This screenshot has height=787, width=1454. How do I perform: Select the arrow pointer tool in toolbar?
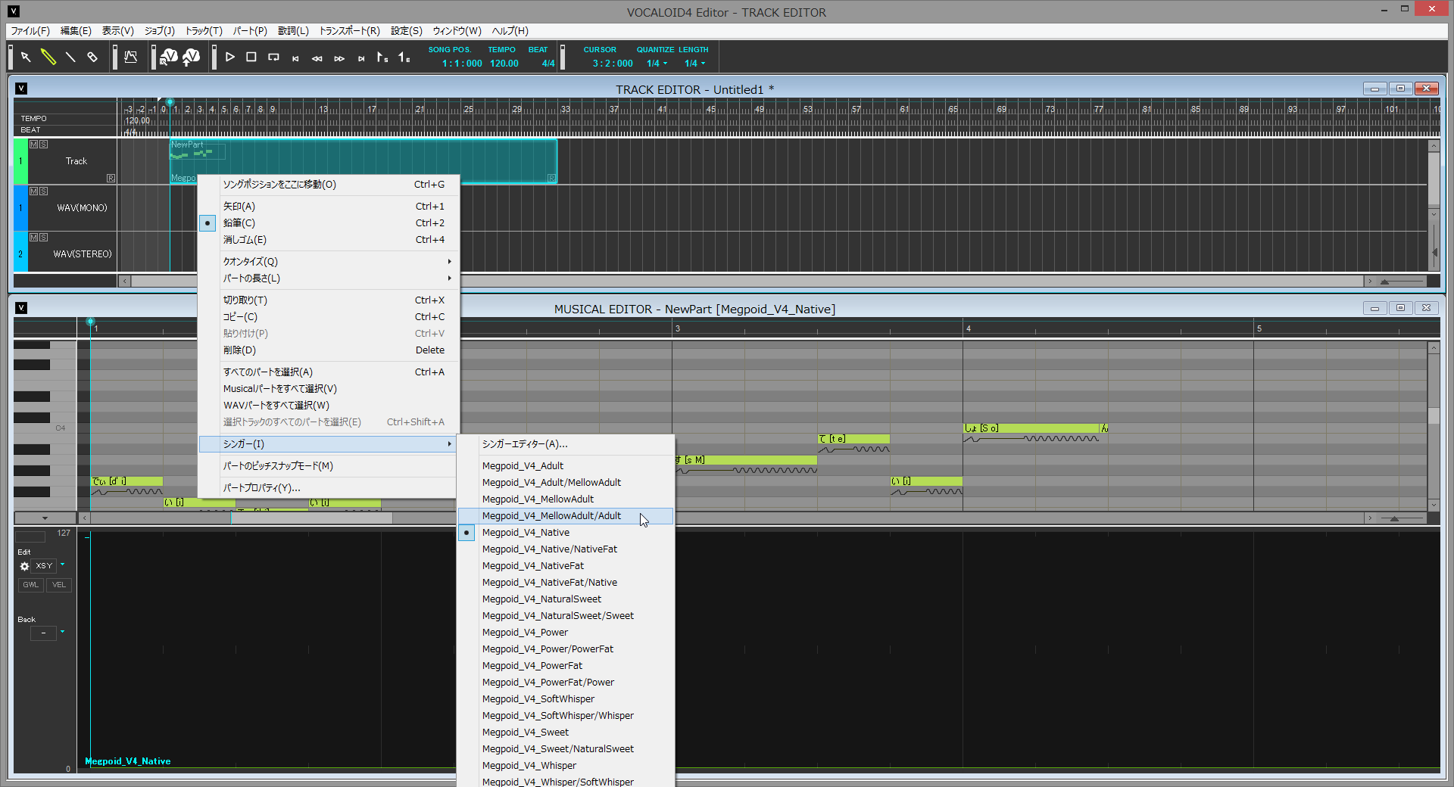pyautogui.click(x=26, y=58)
